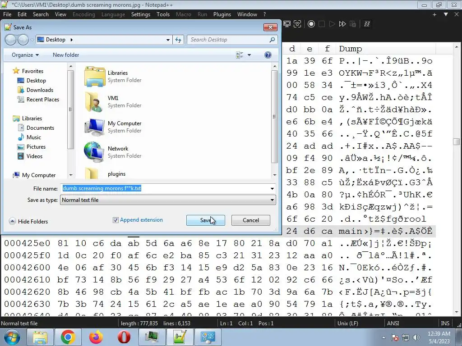Click the change view icon in dialog
Viewport: 462px width, 346px height.
(240, 55)
